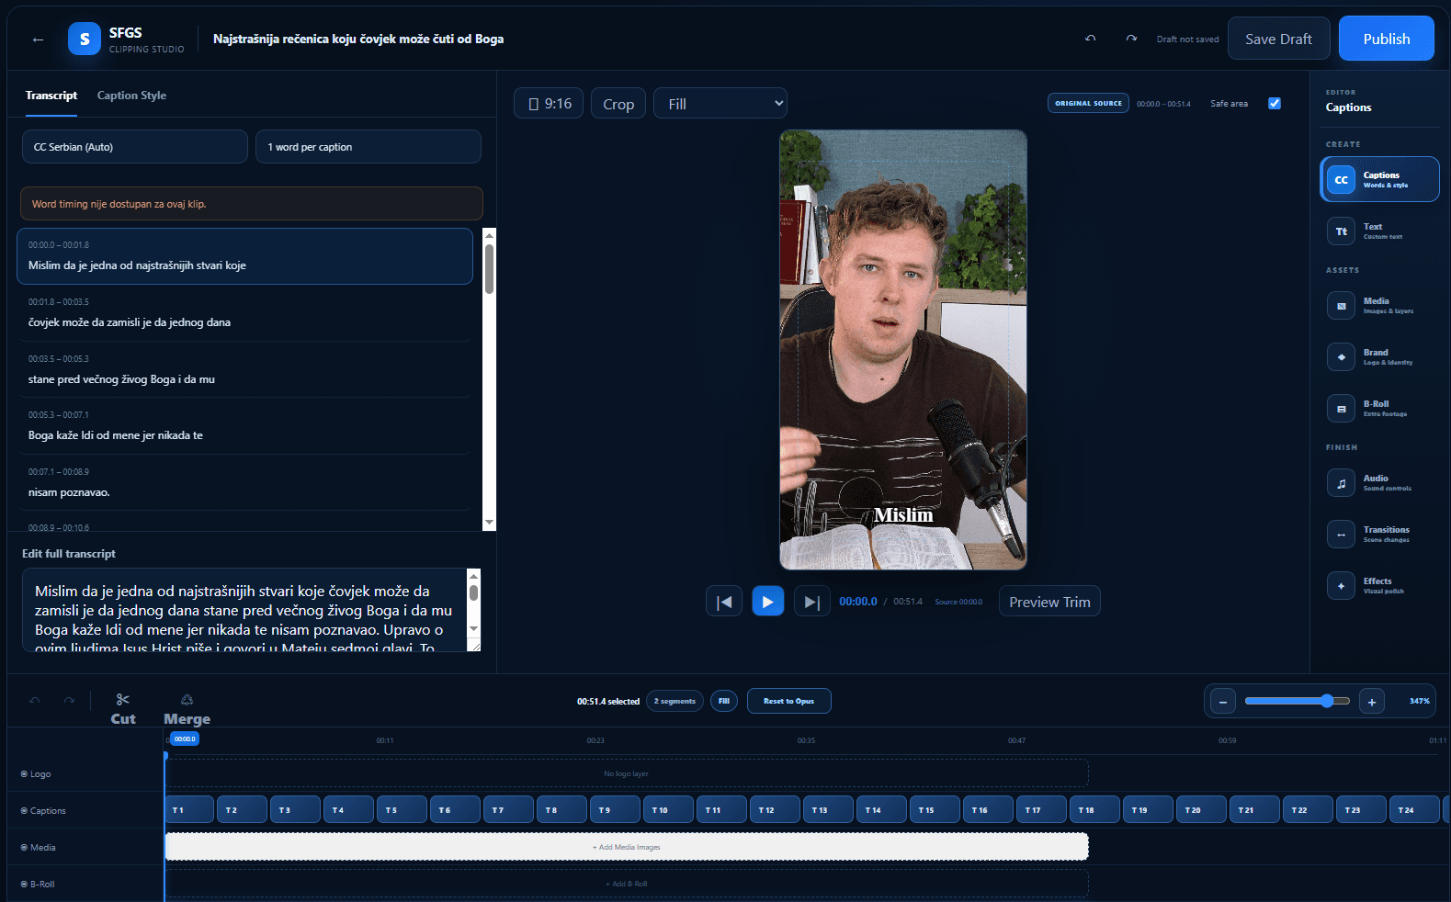Viewport: 1451px width, 902px height.
Task: Select transcript segment "Boga kaže Idi od mene"
Action: click(x=244, y=426)
